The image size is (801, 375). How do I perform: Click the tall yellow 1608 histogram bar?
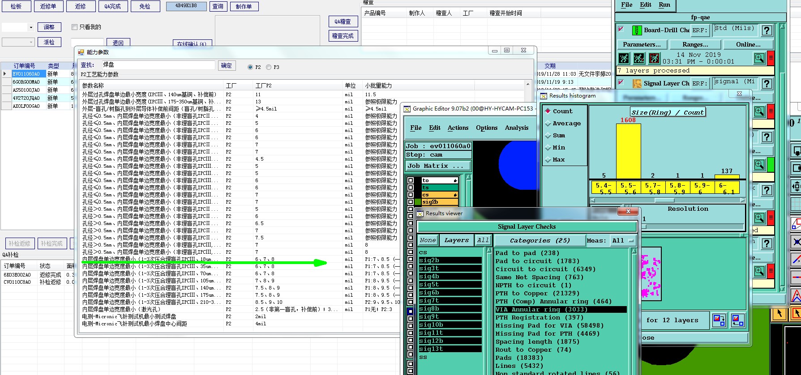tap(628, 151)
